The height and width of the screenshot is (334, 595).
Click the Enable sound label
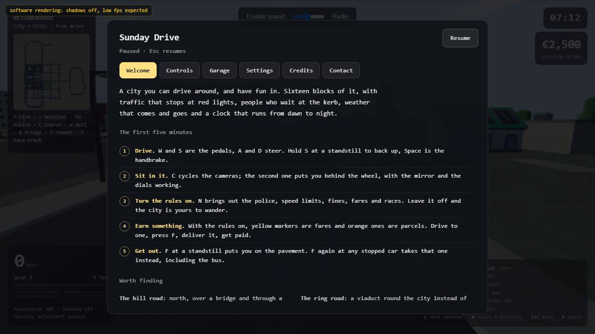point(265,17)
